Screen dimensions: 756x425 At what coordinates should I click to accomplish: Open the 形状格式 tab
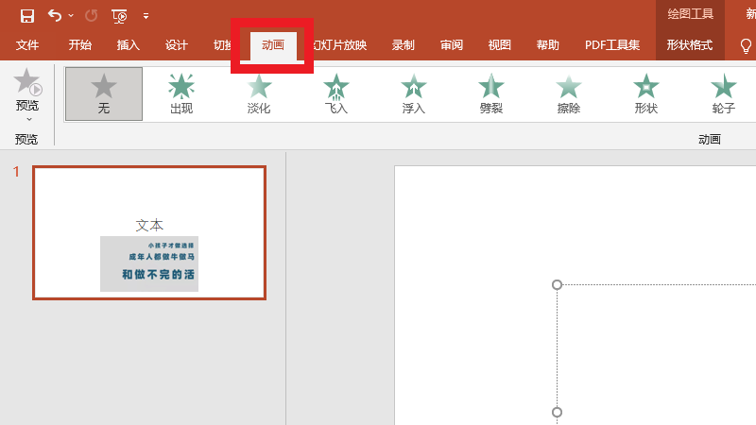[689, 44]
